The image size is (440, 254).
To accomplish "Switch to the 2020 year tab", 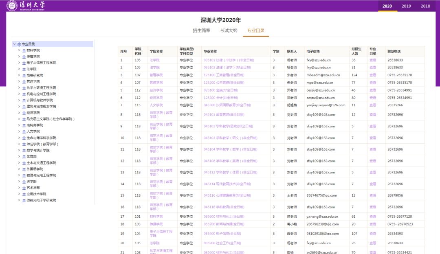I will [x=387, y=6].
